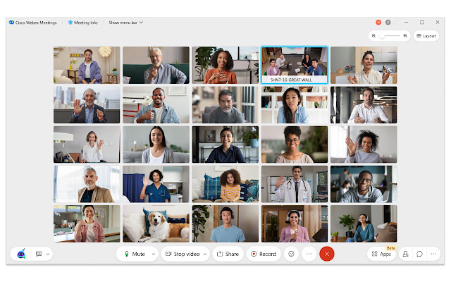Screen dimensions: 451x282
Task: Open the chat bubble icon
Action: [x=420, y=254]
